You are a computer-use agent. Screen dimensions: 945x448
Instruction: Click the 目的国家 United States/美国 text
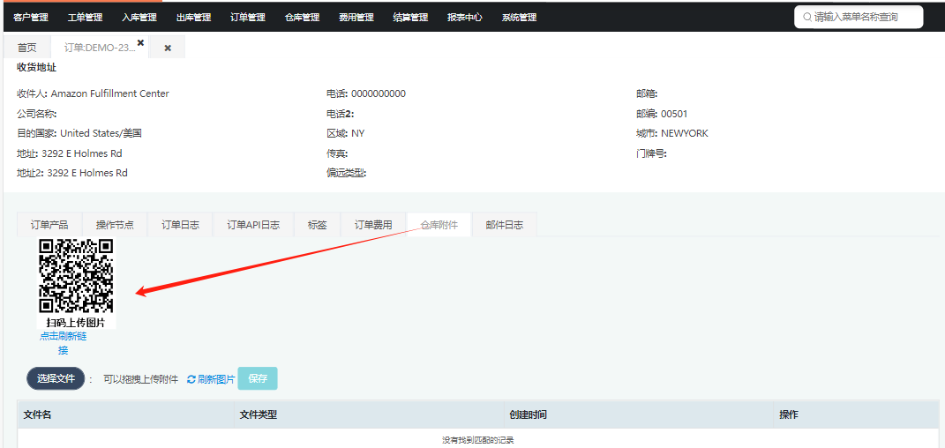(79, 134)
